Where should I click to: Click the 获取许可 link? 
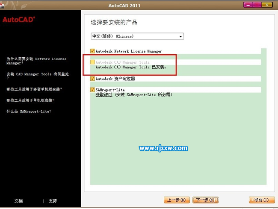point(104,95)
